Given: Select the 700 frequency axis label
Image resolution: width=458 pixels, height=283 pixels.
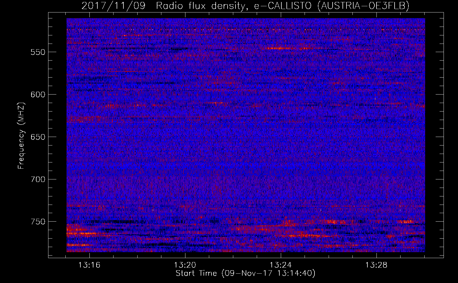Looking at the screenshot, I should click(38, 179).
